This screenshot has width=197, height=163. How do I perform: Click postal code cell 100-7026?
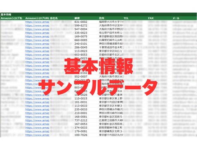coord(81,135)
